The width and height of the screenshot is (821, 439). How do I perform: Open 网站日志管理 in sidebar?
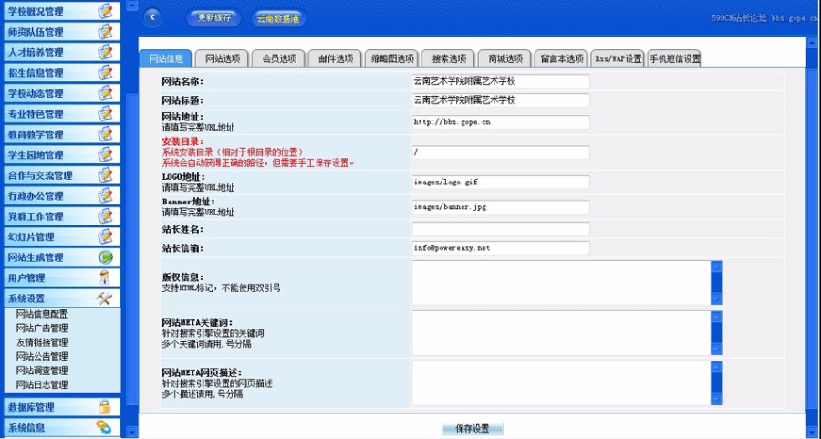click(x=42, y=384)
